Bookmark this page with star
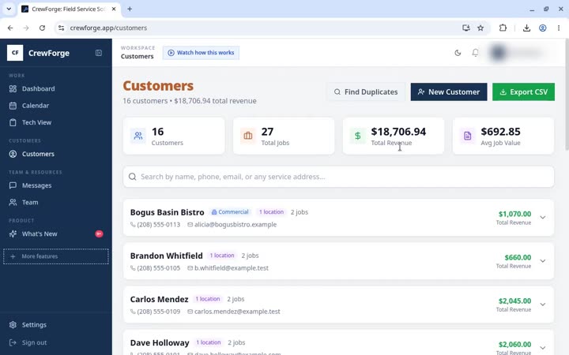 [x=480, y=28]
